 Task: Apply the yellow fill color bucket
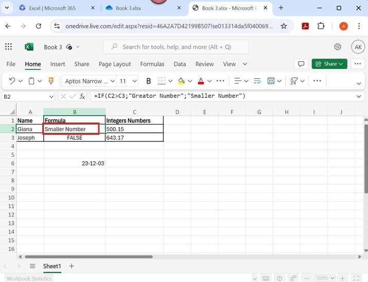point(181,81)
